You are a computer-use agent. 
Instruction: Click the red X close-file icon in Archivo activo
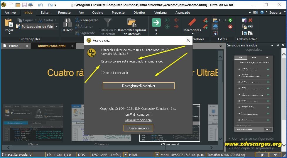(250, 20)
